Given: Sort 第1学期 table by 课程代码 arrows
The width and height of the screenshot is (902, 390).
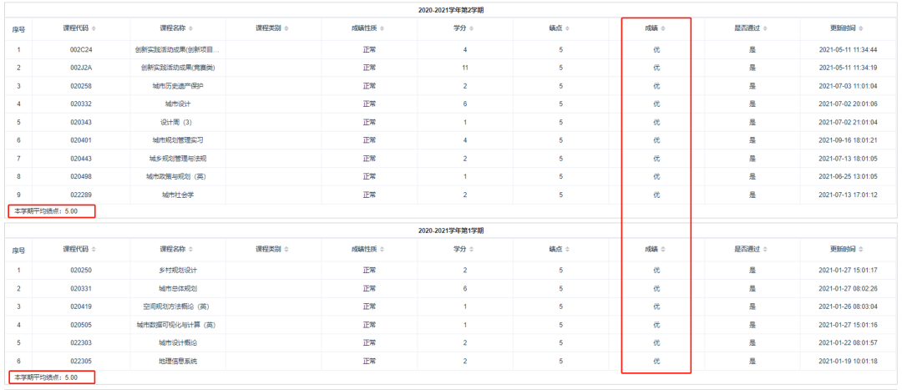Looking at the screenshot, I should (94, 249).
